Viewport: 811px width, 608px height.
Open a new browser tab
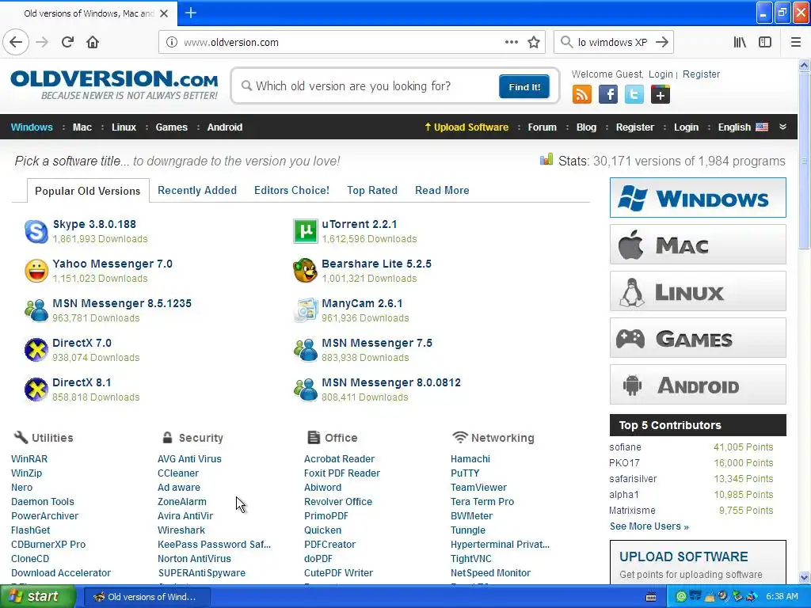tap(190, 13)
